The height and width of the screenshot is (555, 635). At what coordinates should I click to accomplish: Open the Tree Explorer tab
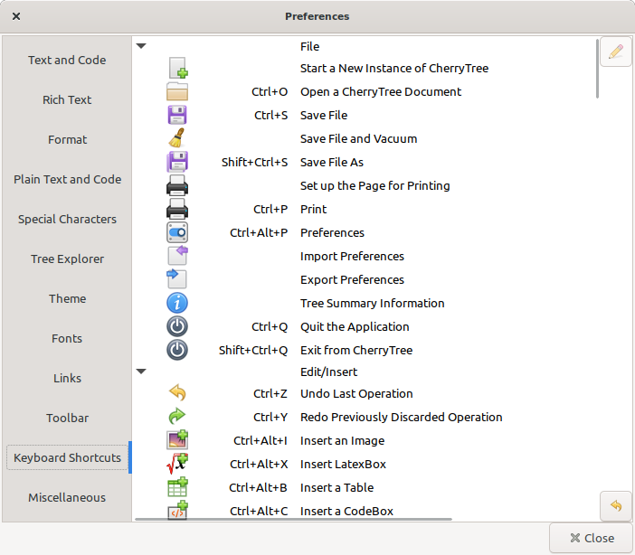[67, 259]
